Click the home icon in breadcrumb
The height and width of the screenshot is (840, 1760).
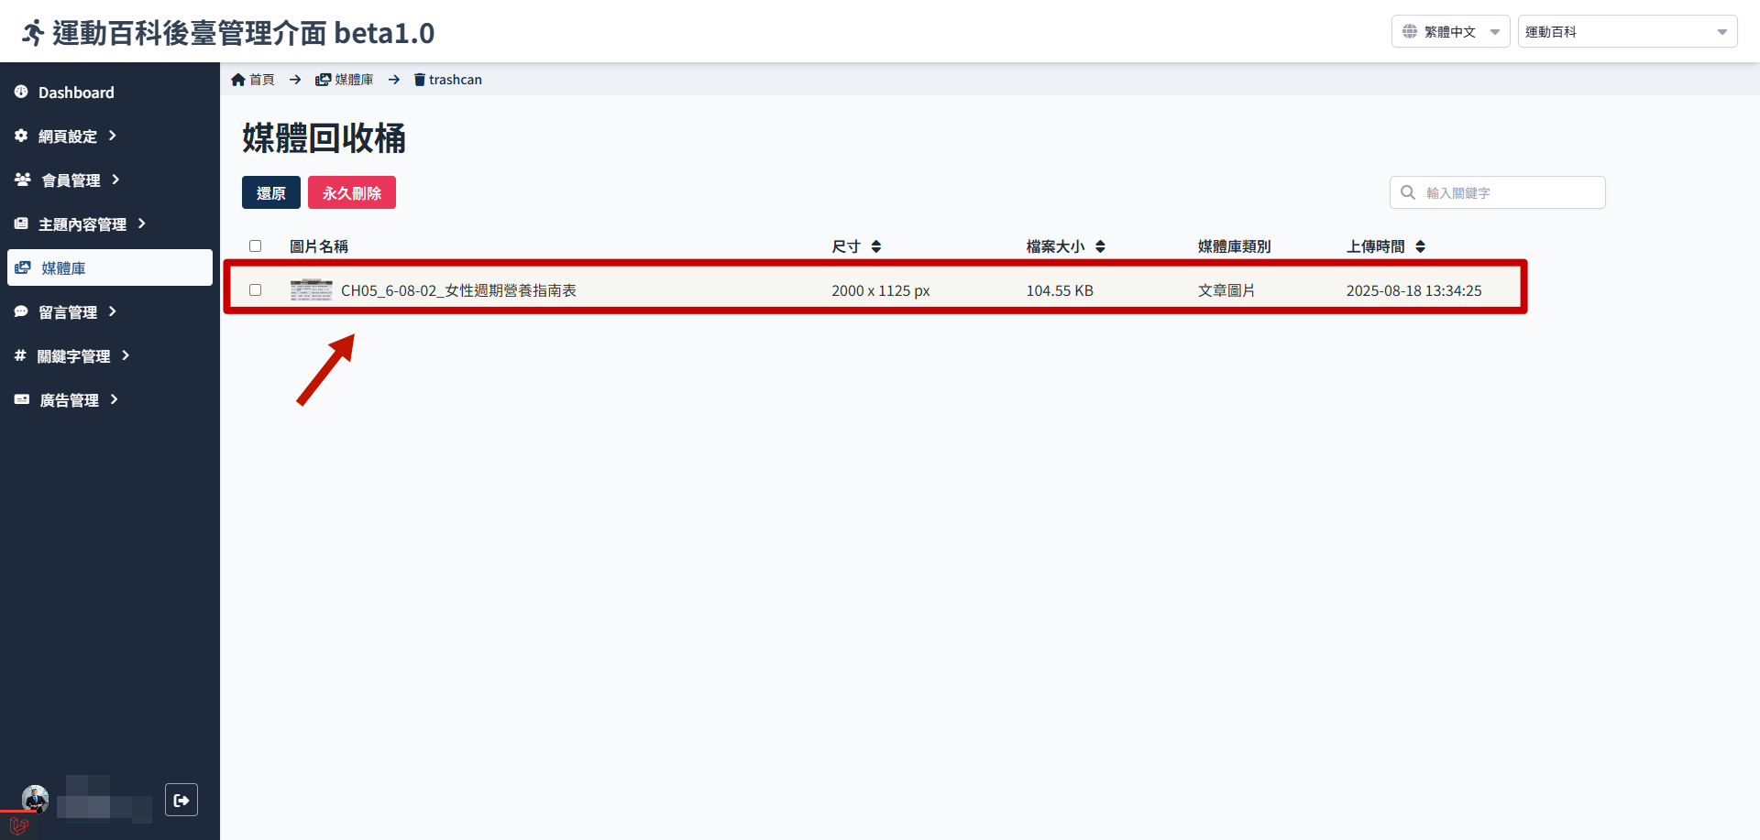coord(238,80)
